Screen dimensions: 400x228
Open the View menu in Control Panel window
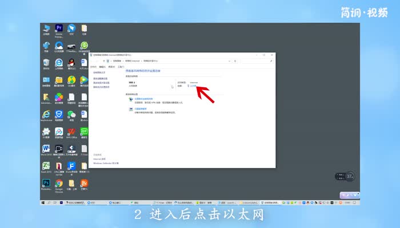(x=111, y=67)
